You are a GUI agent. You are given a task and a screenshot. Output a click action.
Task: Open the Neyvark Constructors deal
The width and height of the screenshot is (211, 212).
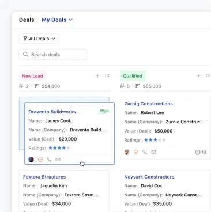pos(149,177)
